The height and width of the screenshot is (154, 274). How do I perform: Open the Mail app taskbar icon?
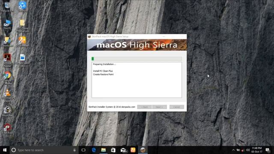tap(123, 150)
